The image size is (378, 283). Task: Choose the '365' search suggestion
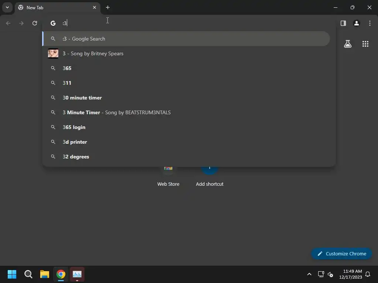point(186,68)
